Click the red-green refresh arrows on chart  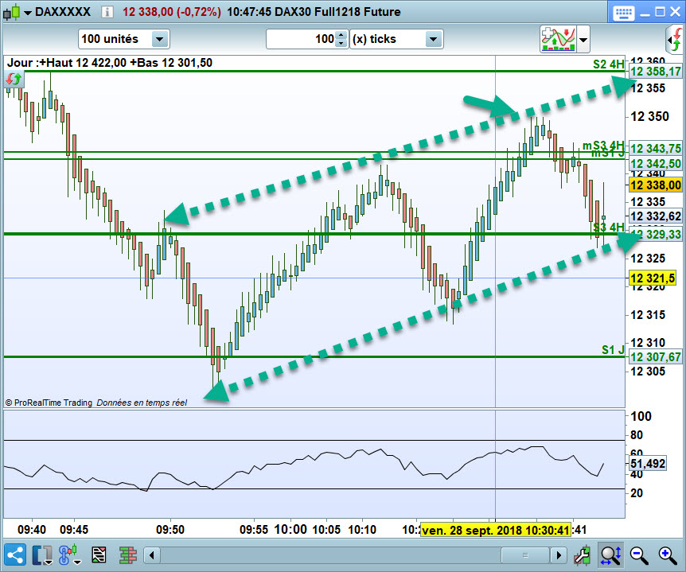pyautogui.click(x=14, y=79)
